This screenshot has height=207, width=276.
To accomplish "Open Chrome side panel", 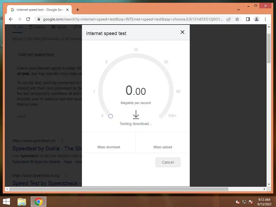I will [248, 19].
